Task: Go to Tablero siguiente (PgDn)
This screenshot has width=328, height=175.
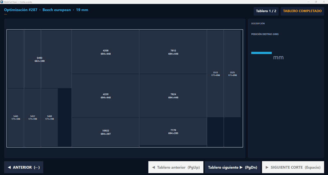Action: (233, 167)
